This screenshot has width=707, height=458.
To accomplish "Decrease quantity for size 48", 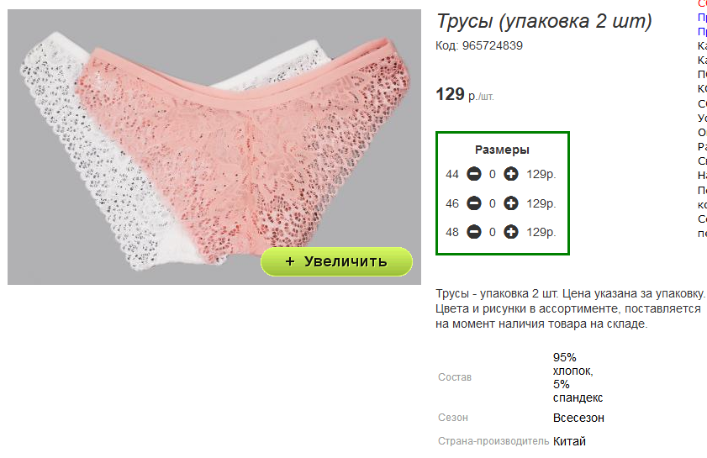I will point(473,232).
